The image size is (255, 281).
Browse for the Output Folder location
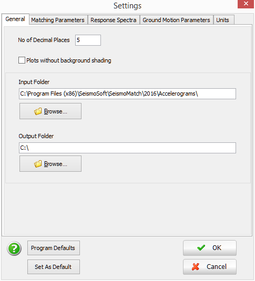click(x=50, y=164)
